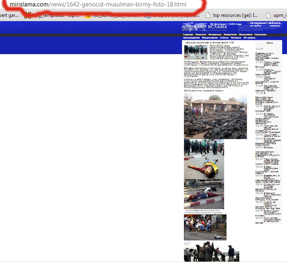Viewport: 287px width, 262px height.
Task: Open the 'upm_i' bookmark
Action: pos(280,15)
